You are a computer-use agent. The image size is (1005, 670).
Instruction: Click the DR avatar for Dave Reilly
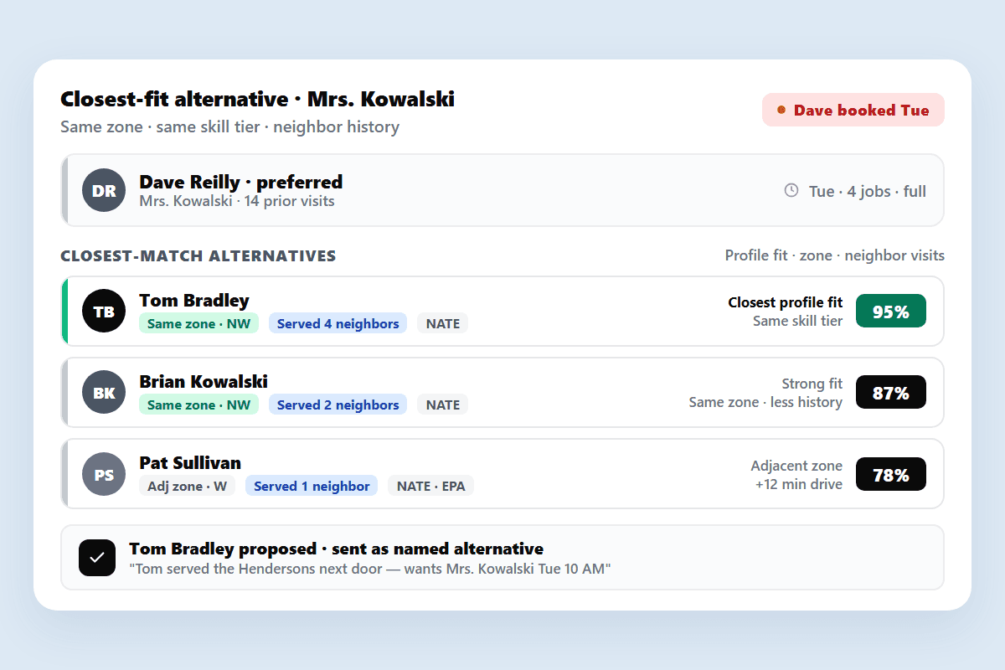coord(104,190)
